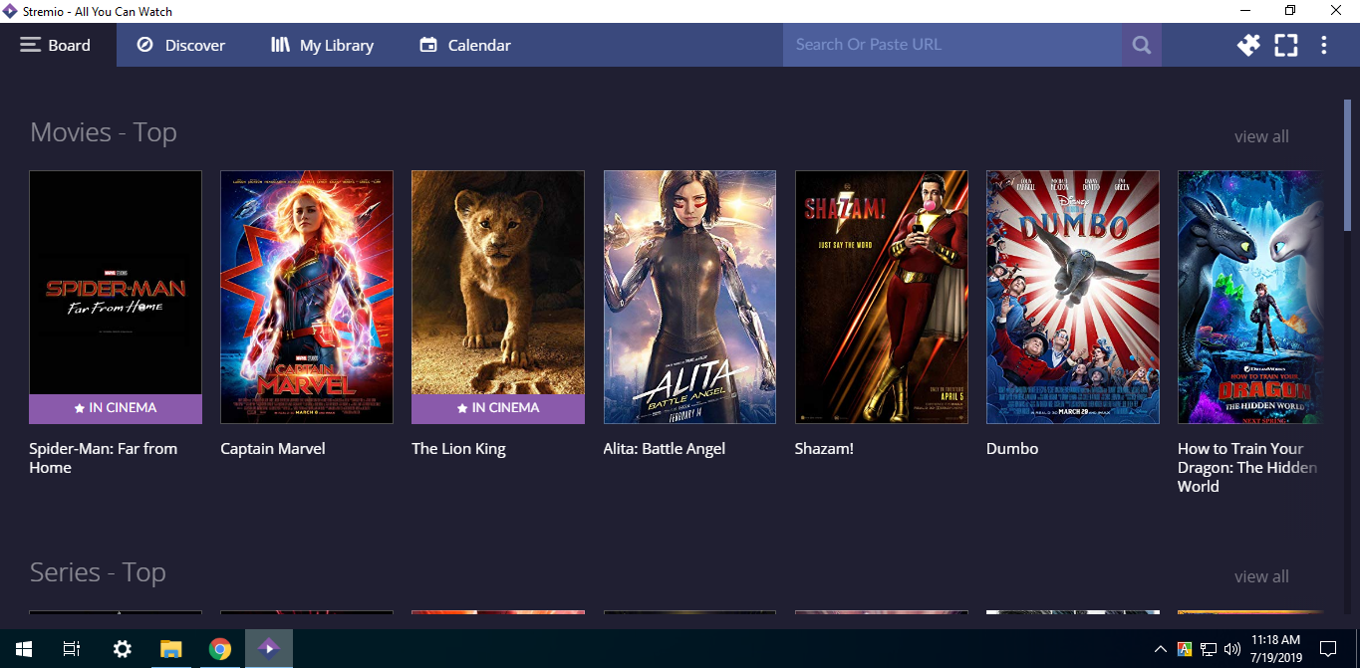Select The Lion King poster
This screenshot has width=1360, height=668.
pos(498,297)
